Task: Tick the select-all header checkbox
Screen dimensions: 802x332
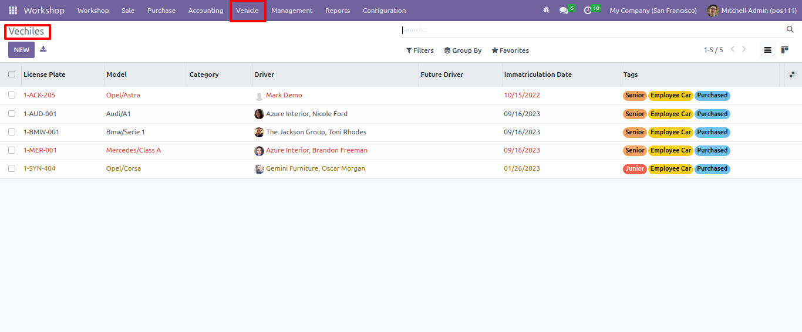Action: click(x=12, y=74)
